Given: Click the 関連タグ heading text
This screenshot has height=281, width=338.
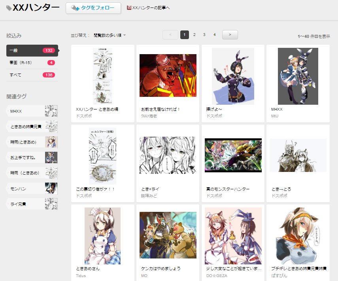Looking at the screenshot, I should coord(16,96).
